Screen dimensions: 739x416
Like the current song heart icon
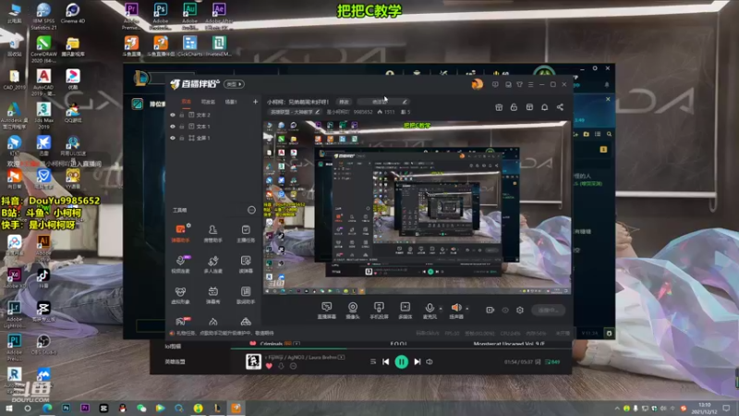269,365
